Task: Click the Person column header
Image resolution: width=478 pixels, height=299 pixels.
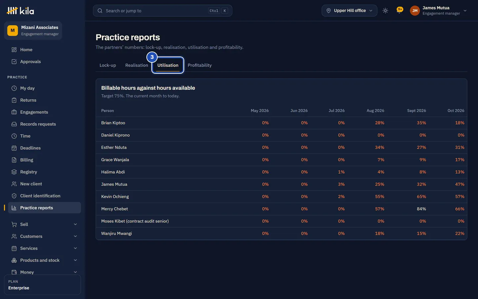Action: pyautogui.click(x=108, y=111)
